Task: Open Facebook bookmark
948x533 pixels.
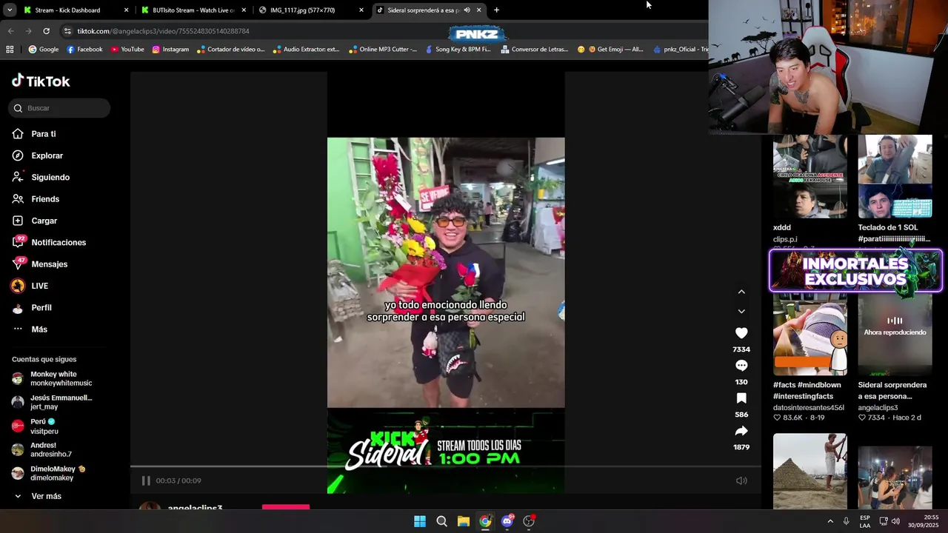Action: click(x=84, y=50)
